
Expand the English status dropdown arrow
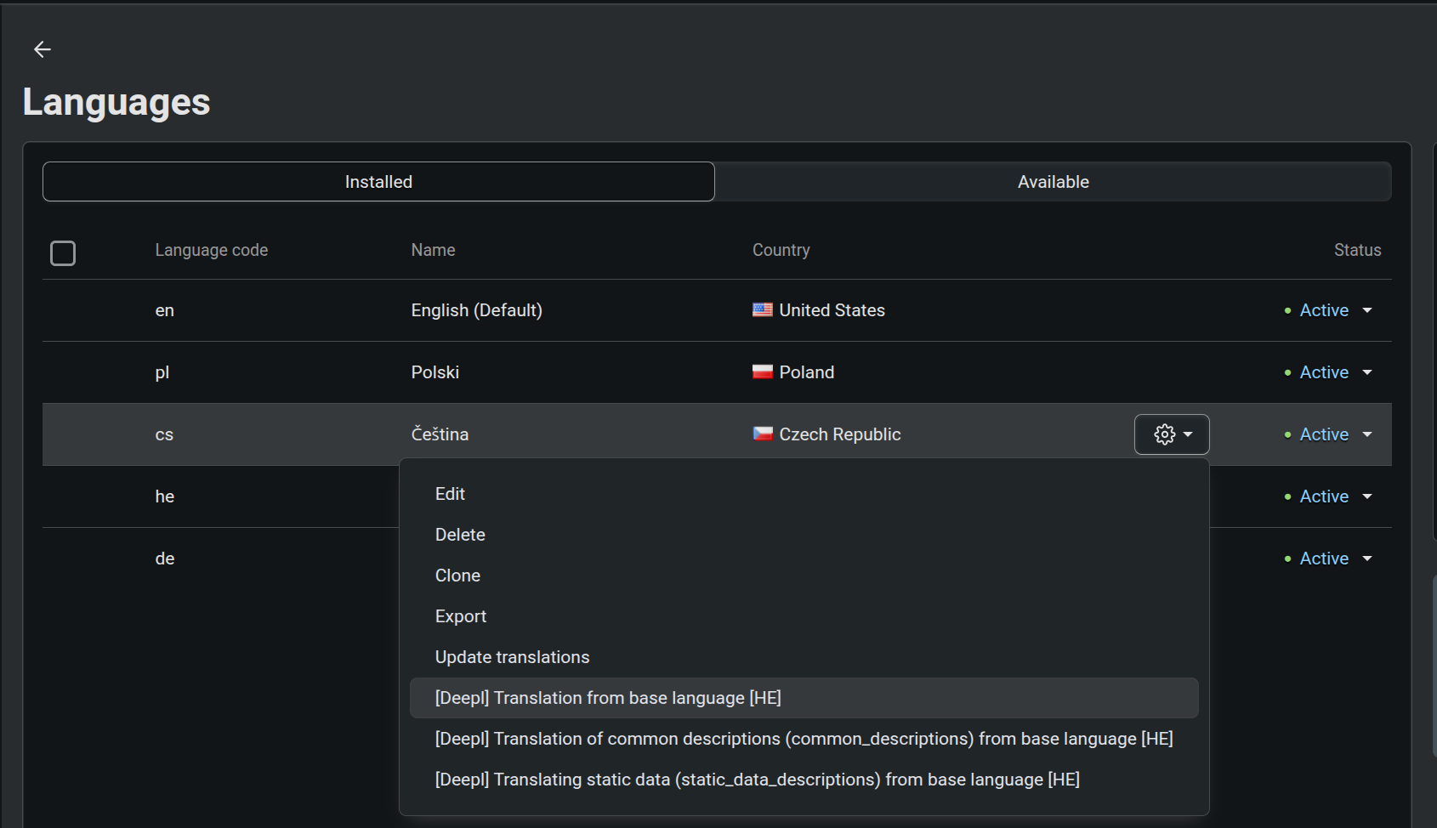pos(1367,310)
